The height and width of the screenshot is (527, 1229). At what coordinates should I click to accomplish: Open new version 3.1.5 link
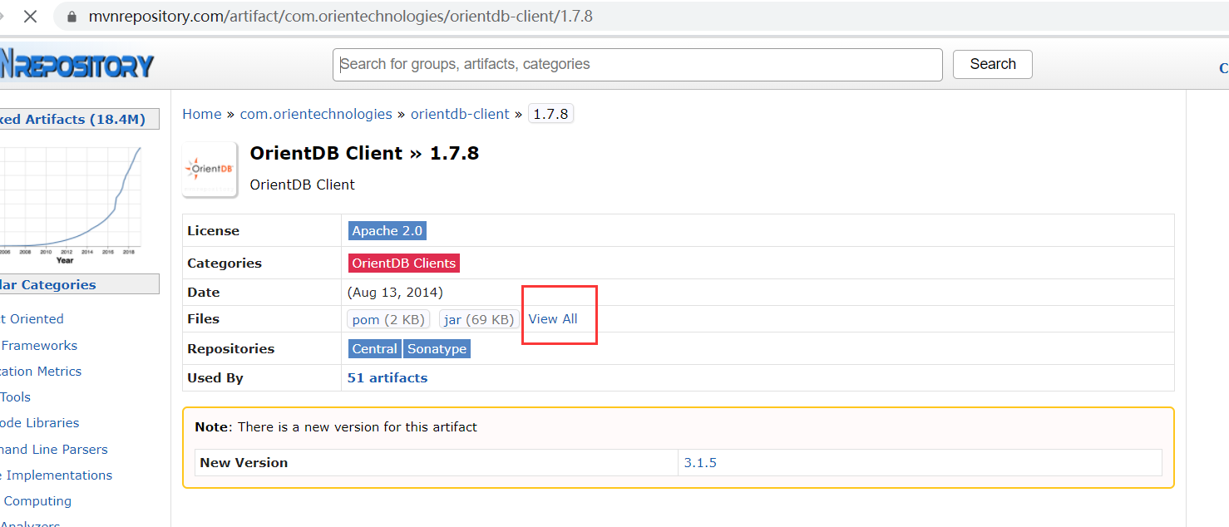(x=700, y=463)
